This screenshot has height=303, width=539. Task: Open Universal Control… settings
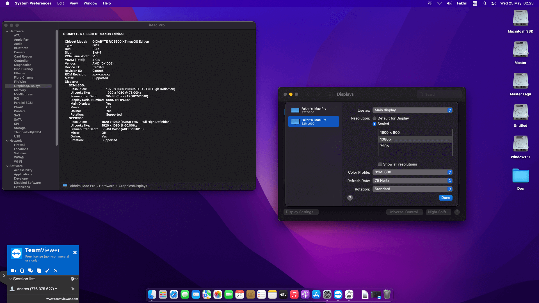(405, 212)
